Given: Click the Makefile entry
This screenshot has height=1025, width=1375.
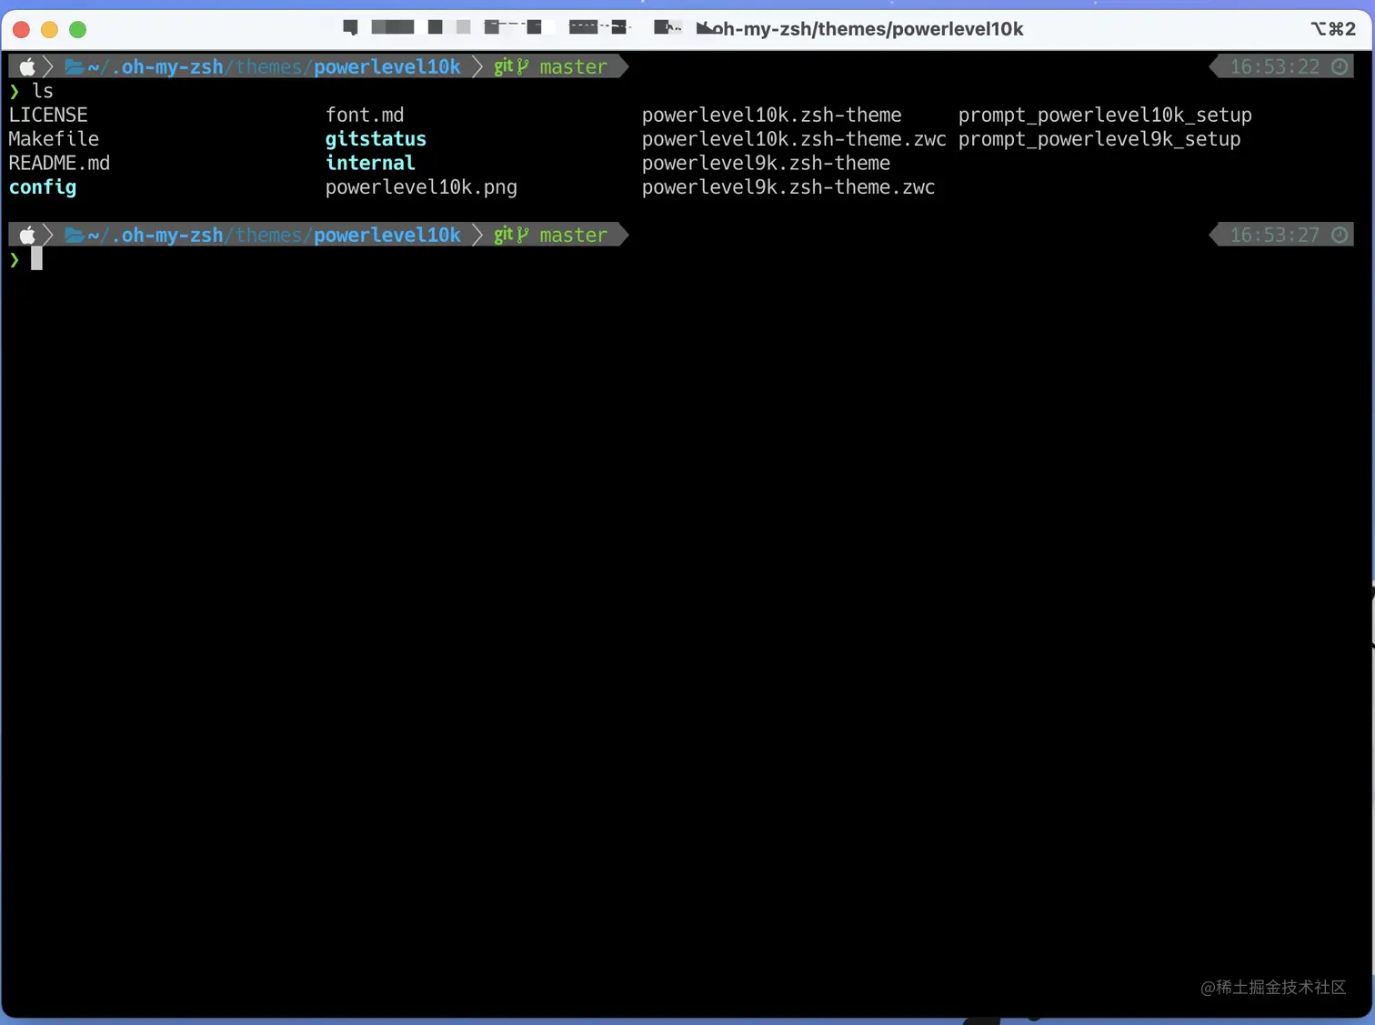Looking at the screenshot, I should [54, 138].
